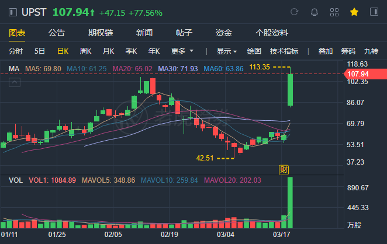Viewport: 387px width, 244px height.
Task: Select the 分时 chart period
Action: coord(16,51)
